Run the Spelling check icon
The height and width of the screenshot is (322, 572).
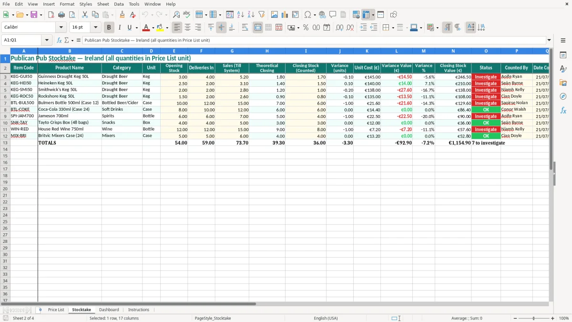pyautogui.click(x=187, y=15)
